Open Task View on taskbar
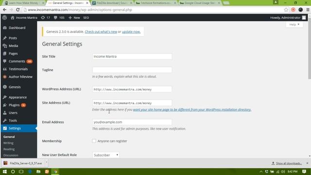311x175 pixels. (x=21, y=172)
